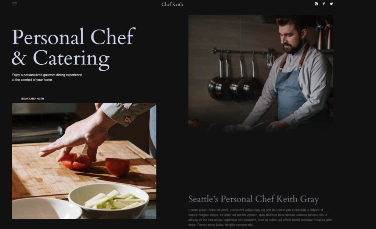Open the hamburger navigation menu

(x=14, y=4)
